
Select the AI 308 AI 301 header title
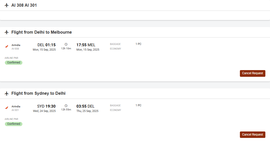point(24,5)
